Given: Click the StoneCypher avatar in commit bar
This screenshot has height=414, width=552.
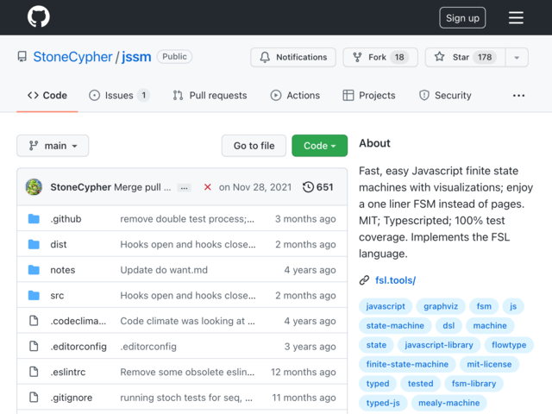Looking at the screenshot, I should tap(34, 187).
